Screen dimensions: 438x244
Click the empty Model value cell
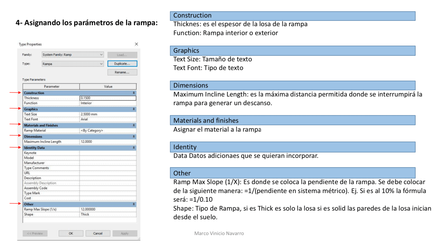pyautogui.click(x=108, y=158)
